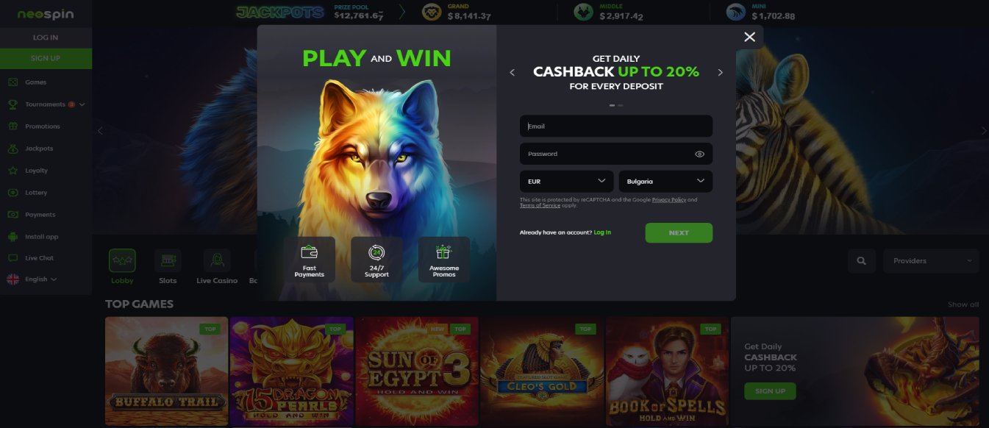Toggle password visibility eye icon
The height and width of the screenshot is (428, 989).
pos(699,154)
